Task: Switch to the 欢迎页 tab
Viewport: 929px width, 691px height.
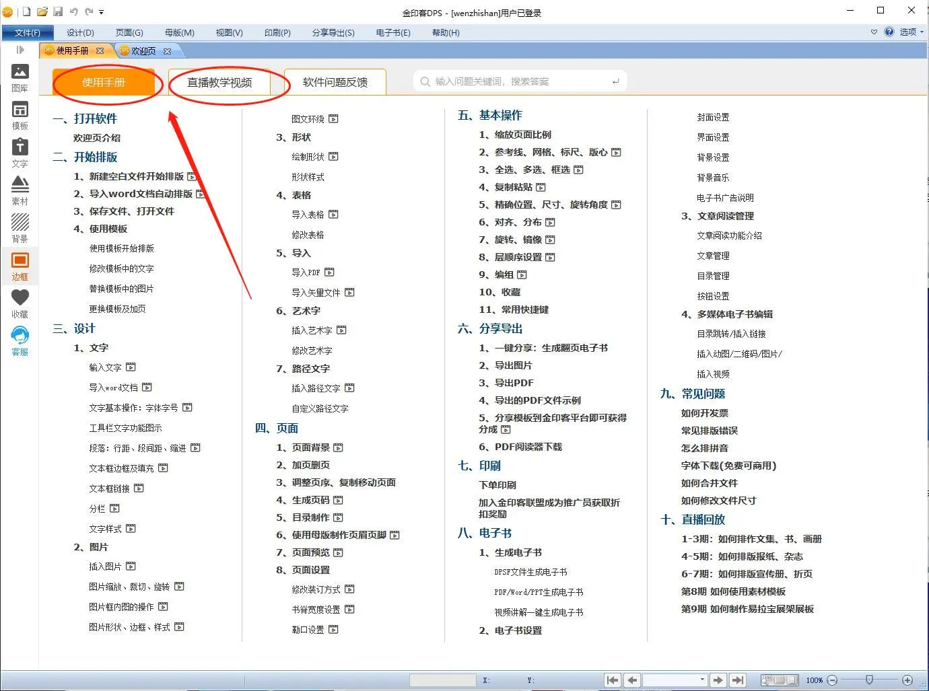Action: point(143,51)
